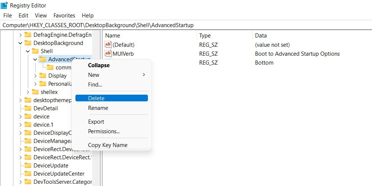Open the New submenu in context menu
The width and height of the screenshot is (372, 186).
coord(111,75)
